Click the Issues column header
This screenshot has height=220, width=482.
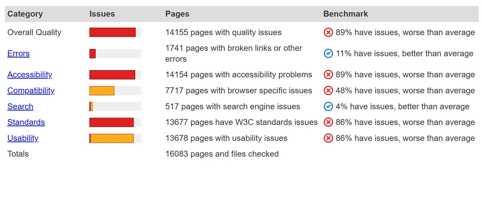pyautogui.click(x=102, y=14)
